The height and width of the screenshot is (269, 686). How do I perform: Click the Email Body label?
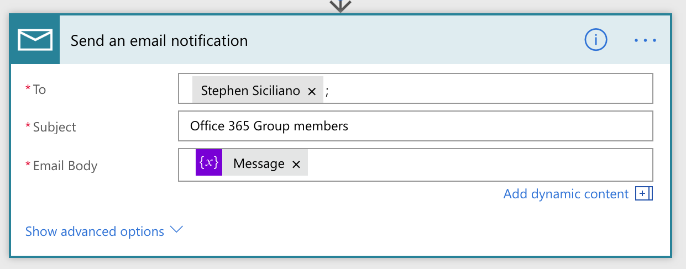tap(65, 166)
